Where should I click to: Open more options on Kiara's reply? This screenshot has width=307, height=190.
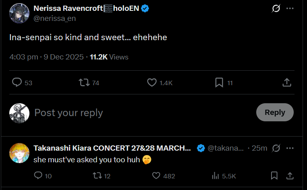click(x=290, y=148)
